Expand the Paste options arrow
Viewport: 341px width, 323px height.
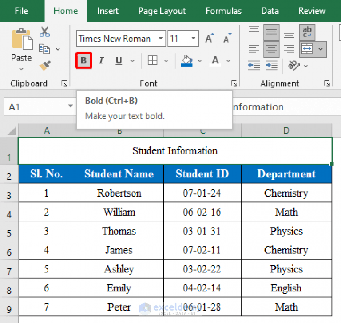pyautogui.click(x=21, y=69)
